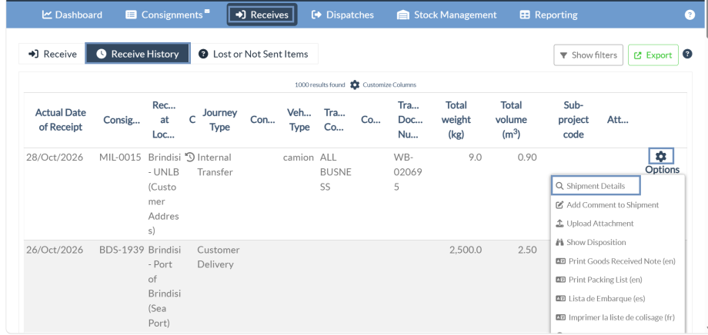
Task: Click the help icon in navigation bar
Action: (x=690, y=15)
